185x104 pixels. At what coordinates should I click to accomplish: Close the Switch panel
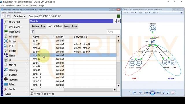(119, 21)
